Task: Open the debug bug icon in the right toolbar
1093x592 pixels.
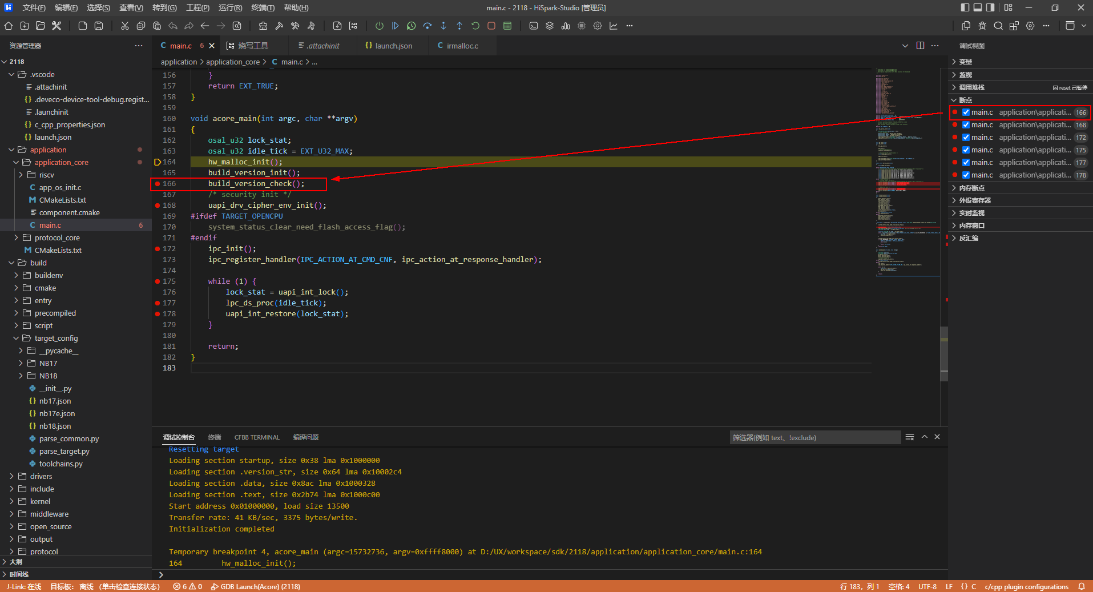Action: [982, 26]
